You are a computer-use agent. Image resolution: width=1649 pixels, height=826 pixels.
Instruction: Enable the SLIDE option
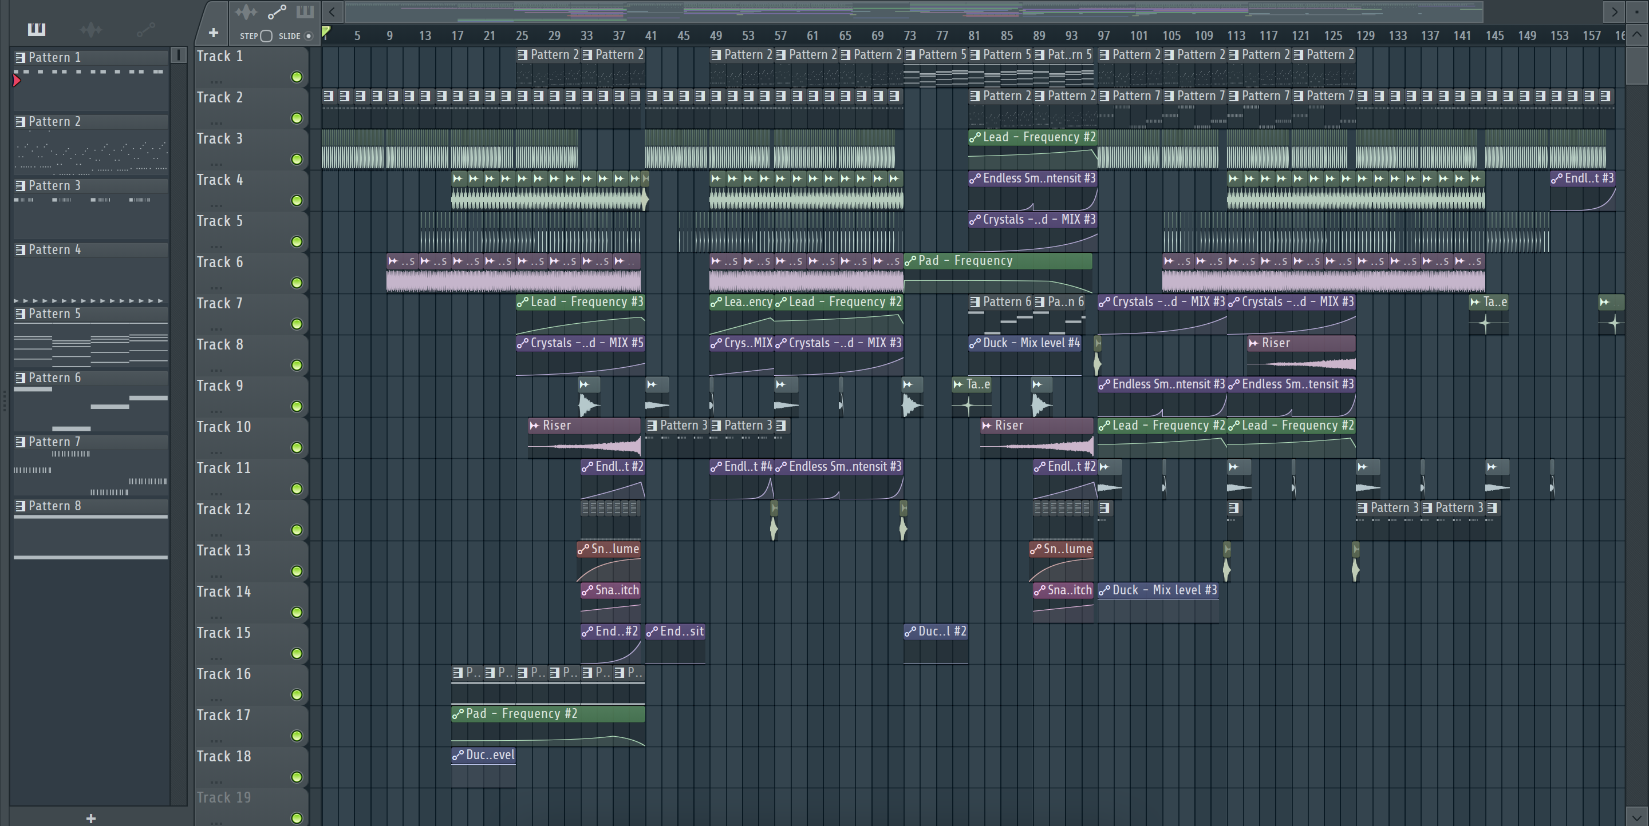pyautogui.click(x=309, y=36)
